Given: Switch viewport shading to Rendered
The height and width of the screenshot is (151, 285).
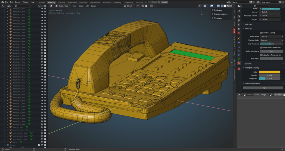Looking at the screenshot, I should [231, 6].
